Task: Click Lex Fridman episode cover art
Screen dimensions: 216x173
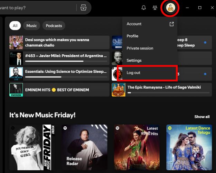Action: point(16,58)
